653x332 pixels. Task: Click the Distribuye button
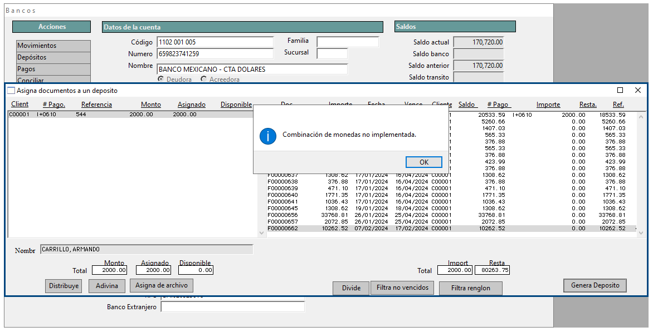64,286
